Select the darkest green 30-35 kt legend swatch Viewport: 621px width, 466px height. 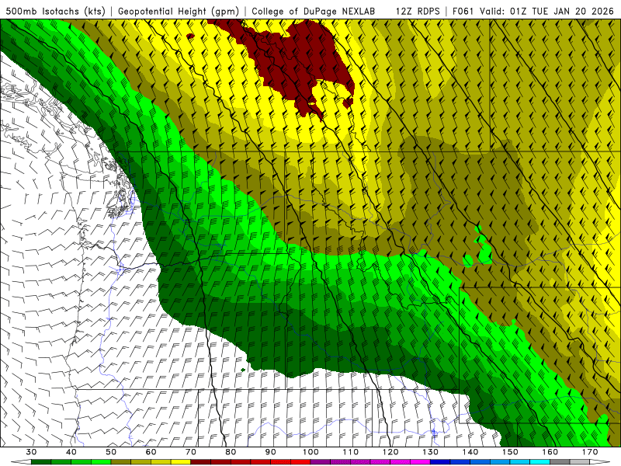41,462
